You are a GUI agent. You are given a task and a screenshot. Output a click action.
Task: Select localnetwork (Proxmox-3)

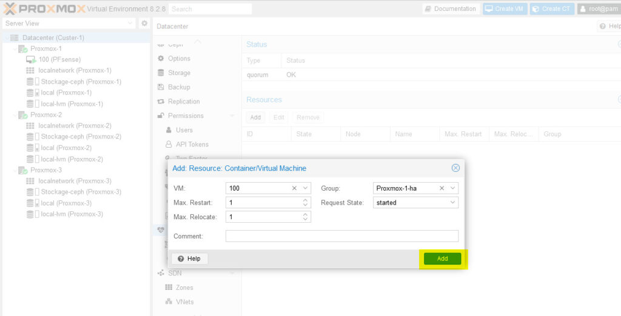click(x=75, y=181)
